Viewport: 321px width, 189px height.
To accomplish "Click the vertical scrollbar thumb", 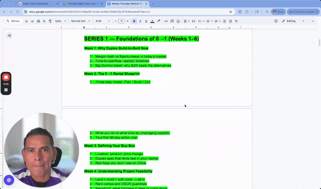I will point(319,43).
